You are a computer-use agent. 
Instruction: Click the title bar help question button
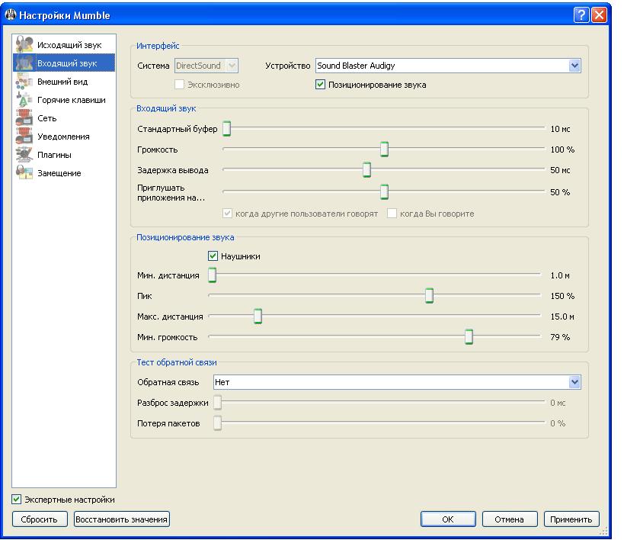(x=583, y=14)
